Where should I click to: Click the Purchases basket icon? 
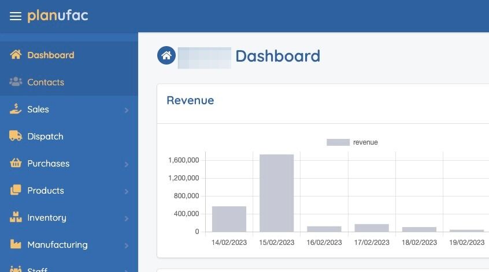coord(16,163)
